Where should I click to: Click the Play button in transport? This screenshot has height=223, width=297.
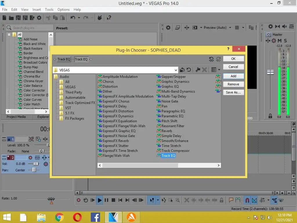(x=99, y=200)
